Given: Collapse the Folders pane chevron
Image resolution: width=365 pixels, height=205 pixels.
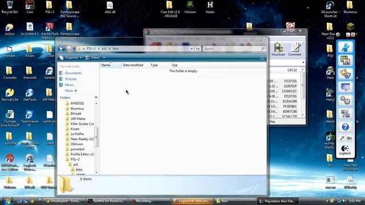Looking at the screenshot, I should (x=96, y=97).
